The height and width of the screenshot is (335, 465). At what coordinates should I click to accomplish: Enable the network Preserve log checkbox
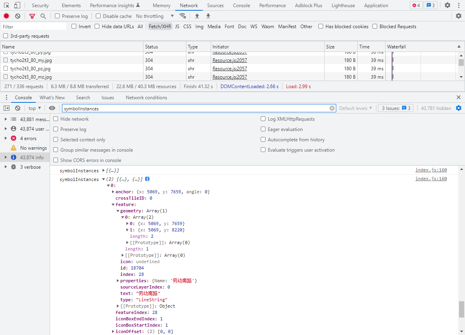(x=57, y=16)
